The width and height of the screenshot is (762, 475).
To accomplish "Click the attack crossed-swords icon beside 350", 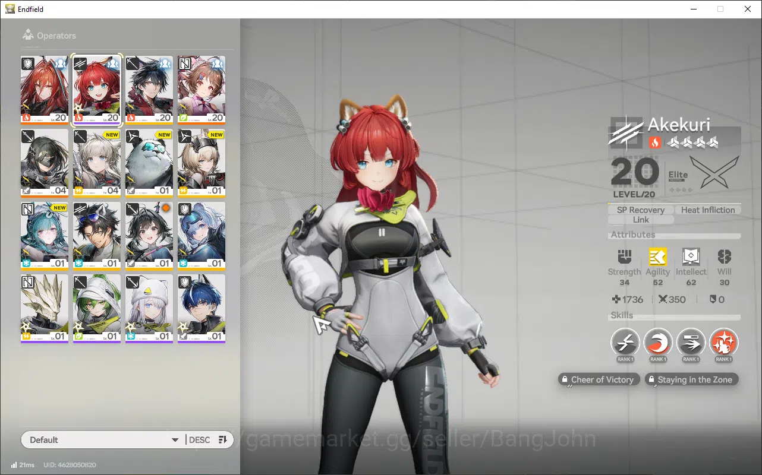I will (663, 300).
